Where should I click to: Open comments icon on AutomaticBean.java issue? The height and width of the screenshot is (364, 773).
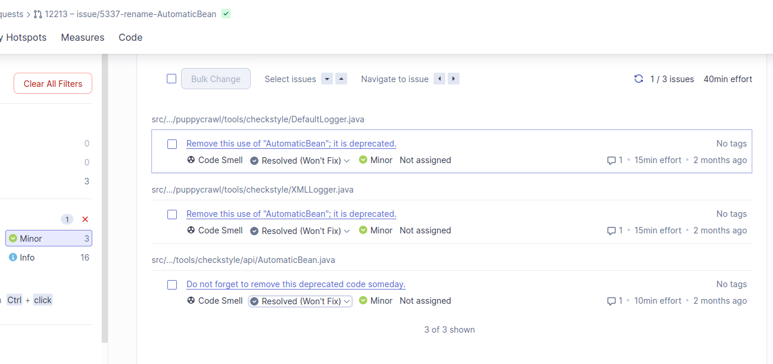612,301
